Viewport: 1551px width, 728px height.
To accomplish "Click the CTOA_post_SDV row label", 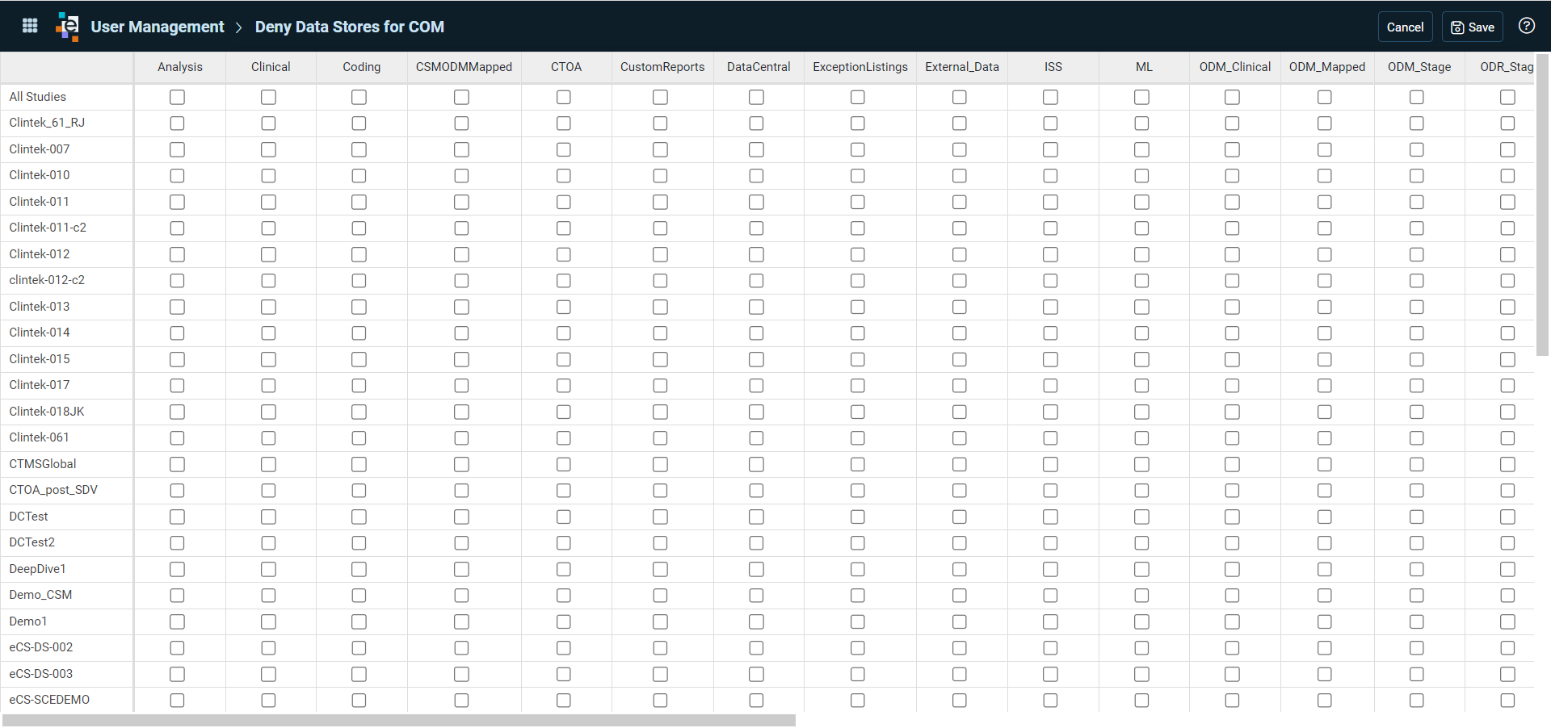I will click(x=53, y=490).
